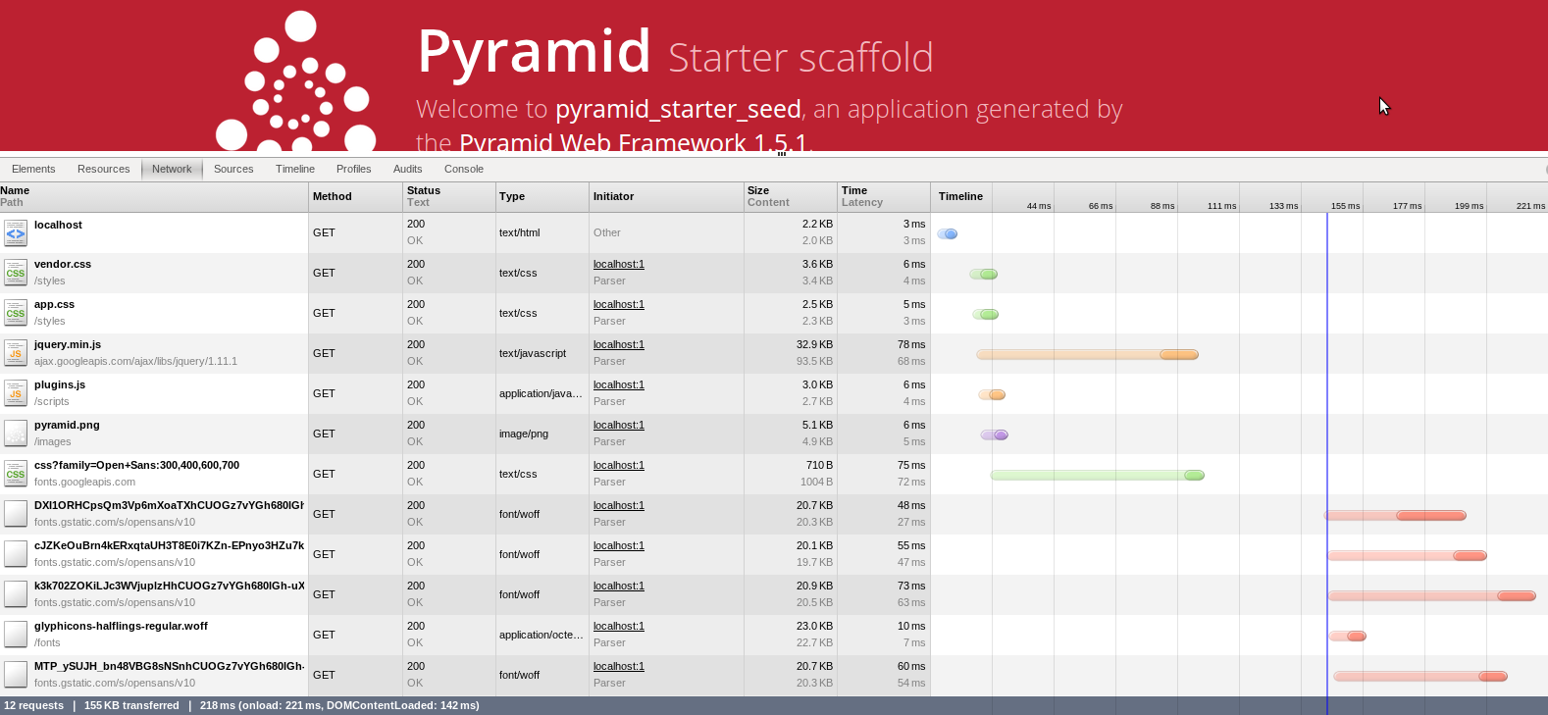Follow the localhost:1 initiator link for app.css
The image size is (1548, 715).
coord(619,304)
